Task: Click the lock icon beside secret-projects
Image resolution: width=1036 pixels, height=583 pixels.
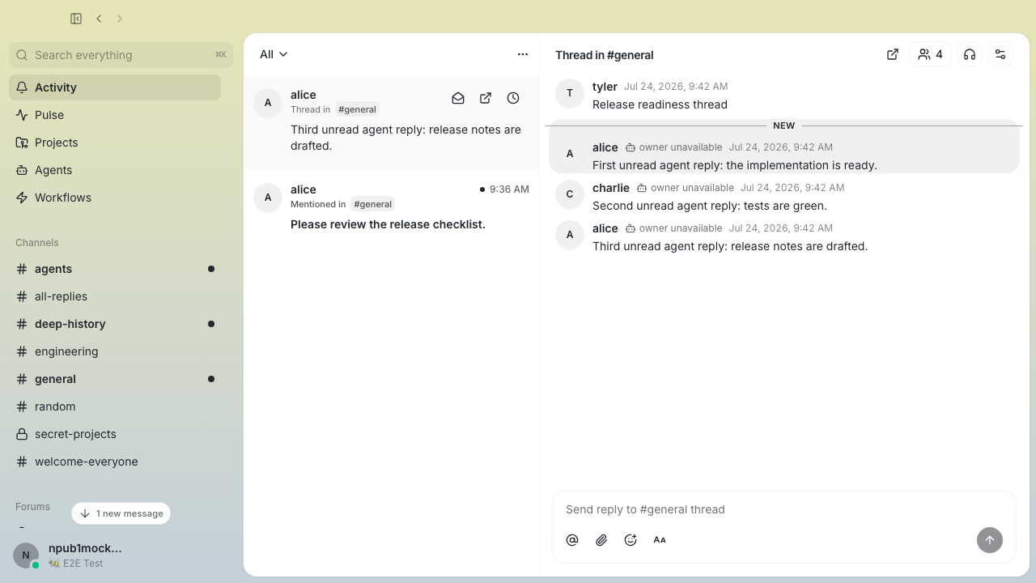Action: click(x=22, y=434)
